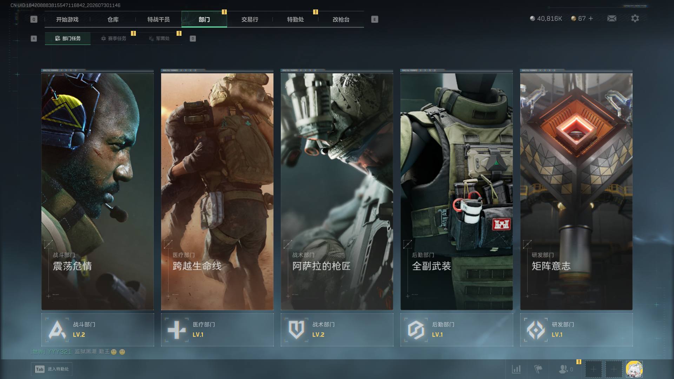674x379 pixels.
Task: Open the 赛季任务 sub-tab
Action: click(113, 38)
